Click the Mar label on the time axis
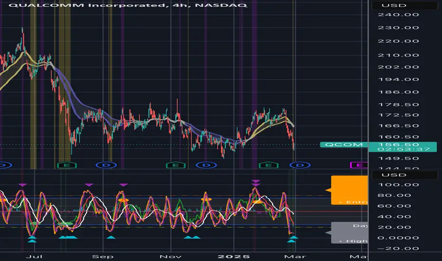This screenshot has width=442, height=261. [x=295, y=256]
